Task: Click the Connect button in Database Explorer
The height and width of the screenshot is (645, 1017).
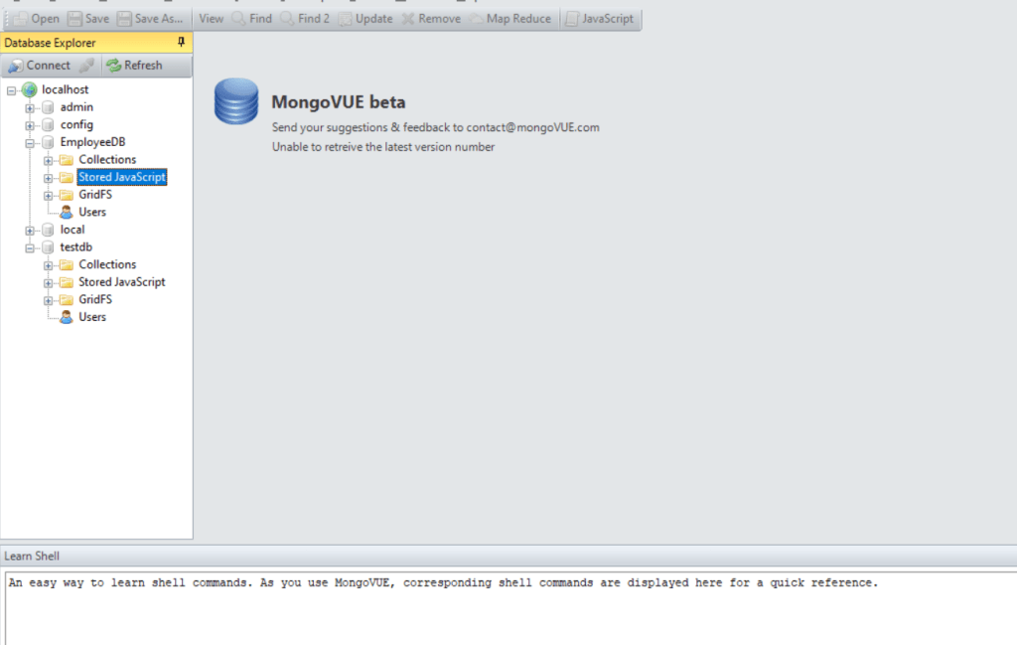Action: click(38, 66)
